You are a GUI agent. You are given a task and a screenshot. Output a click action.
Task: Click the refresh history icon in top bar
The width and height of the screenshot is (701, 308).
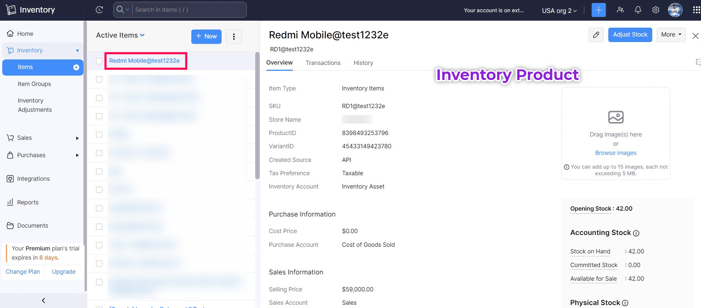pos(99,10)
